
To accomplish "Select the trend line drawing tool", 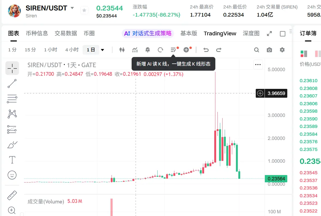I will pos(12,84).
